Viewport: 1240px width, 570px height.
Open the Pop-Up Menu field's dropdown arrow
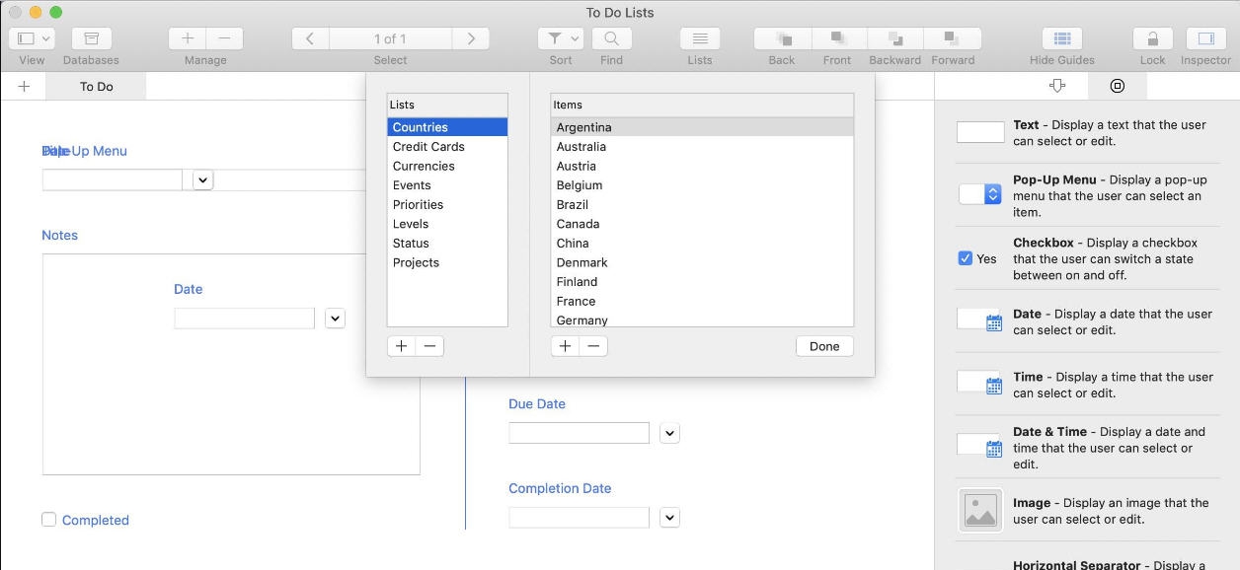point(201,178)
